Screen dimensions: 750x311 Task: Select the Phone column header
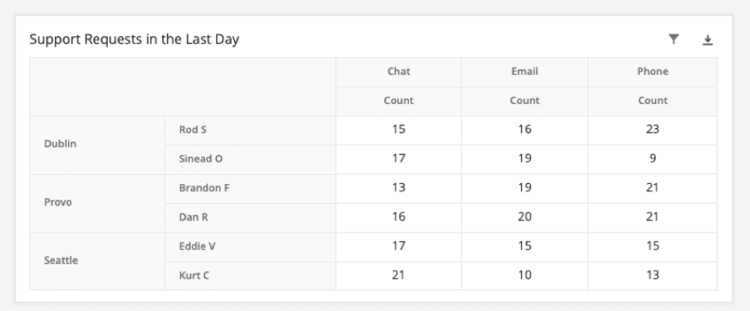pyautogui.click(x=652, y=72)
